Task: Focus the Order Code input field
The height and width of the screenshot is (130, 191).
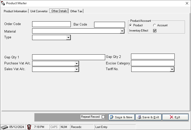Action: (51, 24)
